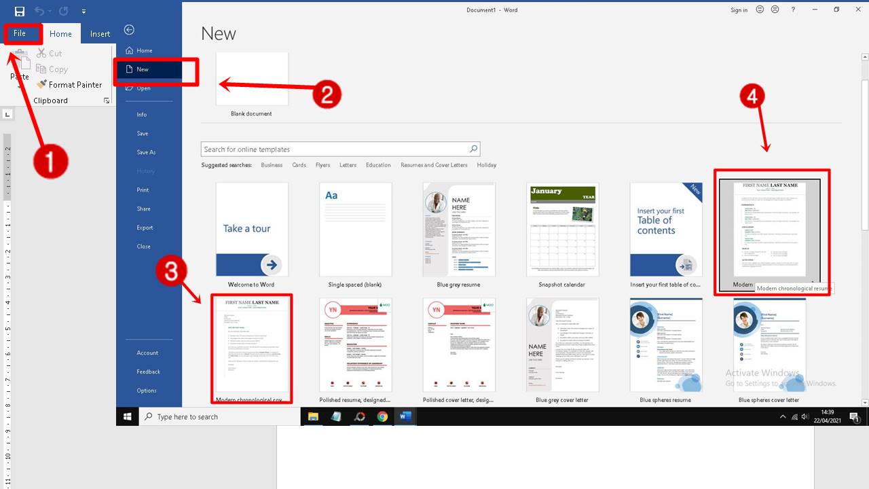Click Resumes and Cover Letters suggested search

434,165
